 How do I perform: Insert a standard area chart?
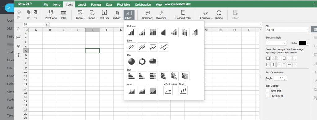point(131,91)
